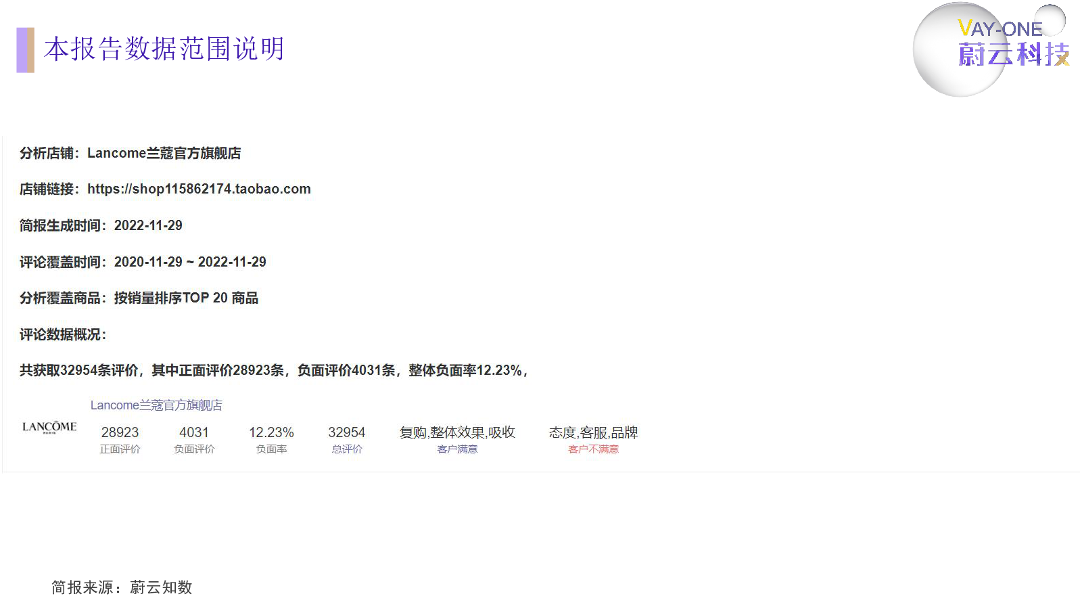Click the 2020-11-29 ~ 2022-11-29 date range
This screenshot has width=1082, height=609.
click(x=190, y=262)
